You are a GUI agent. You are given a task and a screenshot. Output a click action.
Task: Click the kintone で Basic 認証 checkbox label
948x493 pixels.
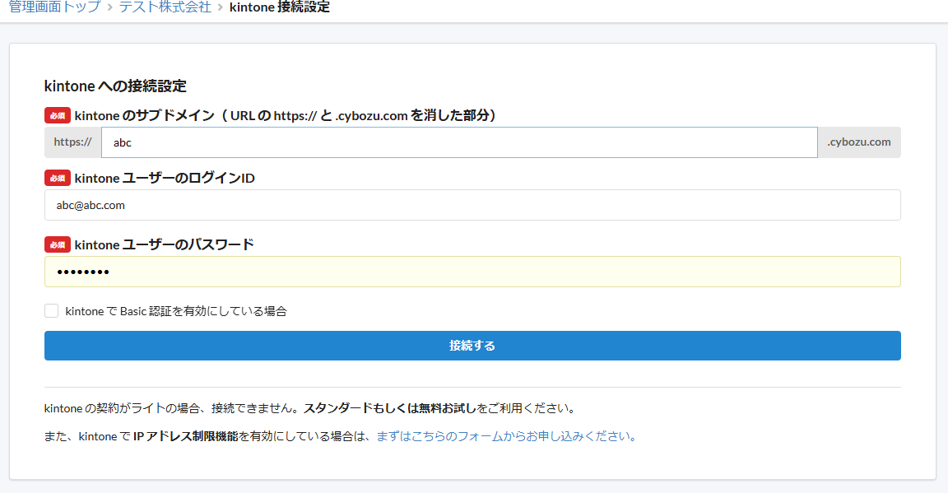(176, 311)
